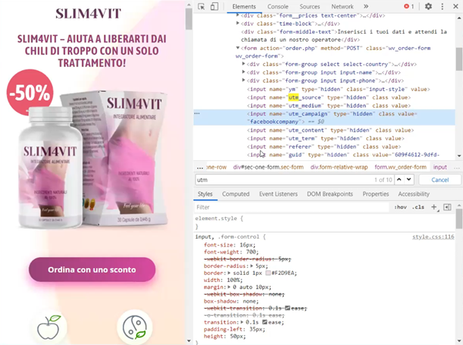Select the utm_content hidden input node

[330, 130]
